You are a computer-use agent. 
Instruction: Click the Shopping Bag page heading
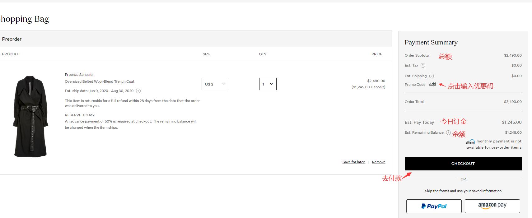tap(24, 19)
